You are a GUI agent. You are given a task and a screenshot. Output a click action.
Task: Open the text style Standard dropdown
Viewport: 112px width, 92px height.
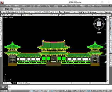point(72,12)
